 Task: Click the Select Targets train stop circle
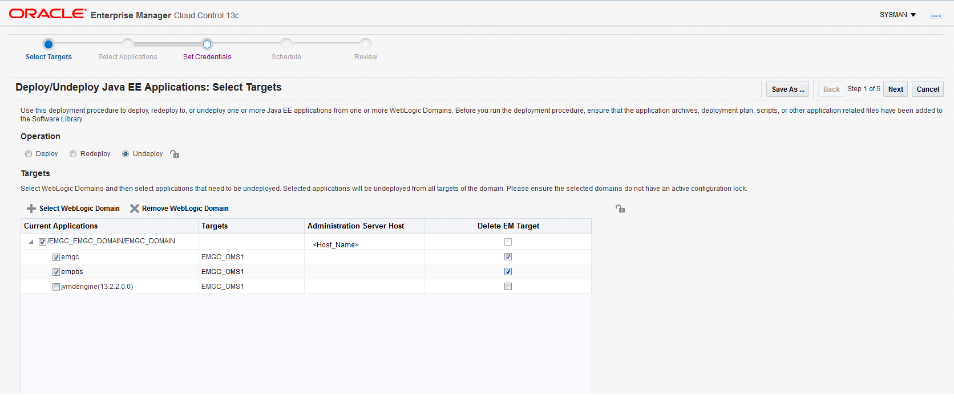(x=48, y=44)
